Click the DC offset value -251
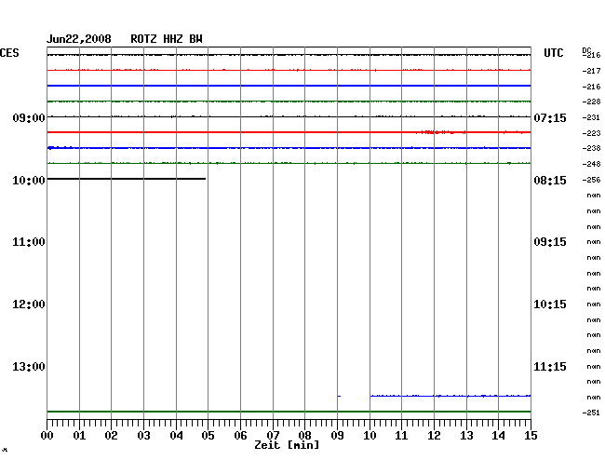The height and width of the screenshot is (460, 605). 591,413
